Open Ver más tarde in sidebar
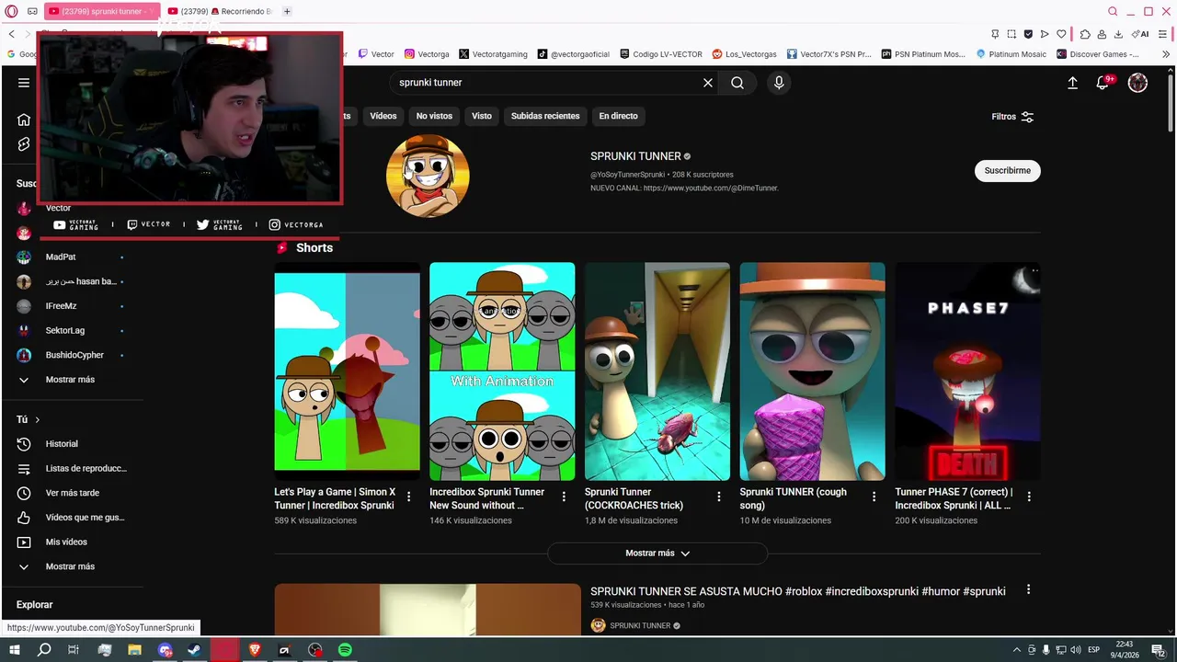 [72, 493]
